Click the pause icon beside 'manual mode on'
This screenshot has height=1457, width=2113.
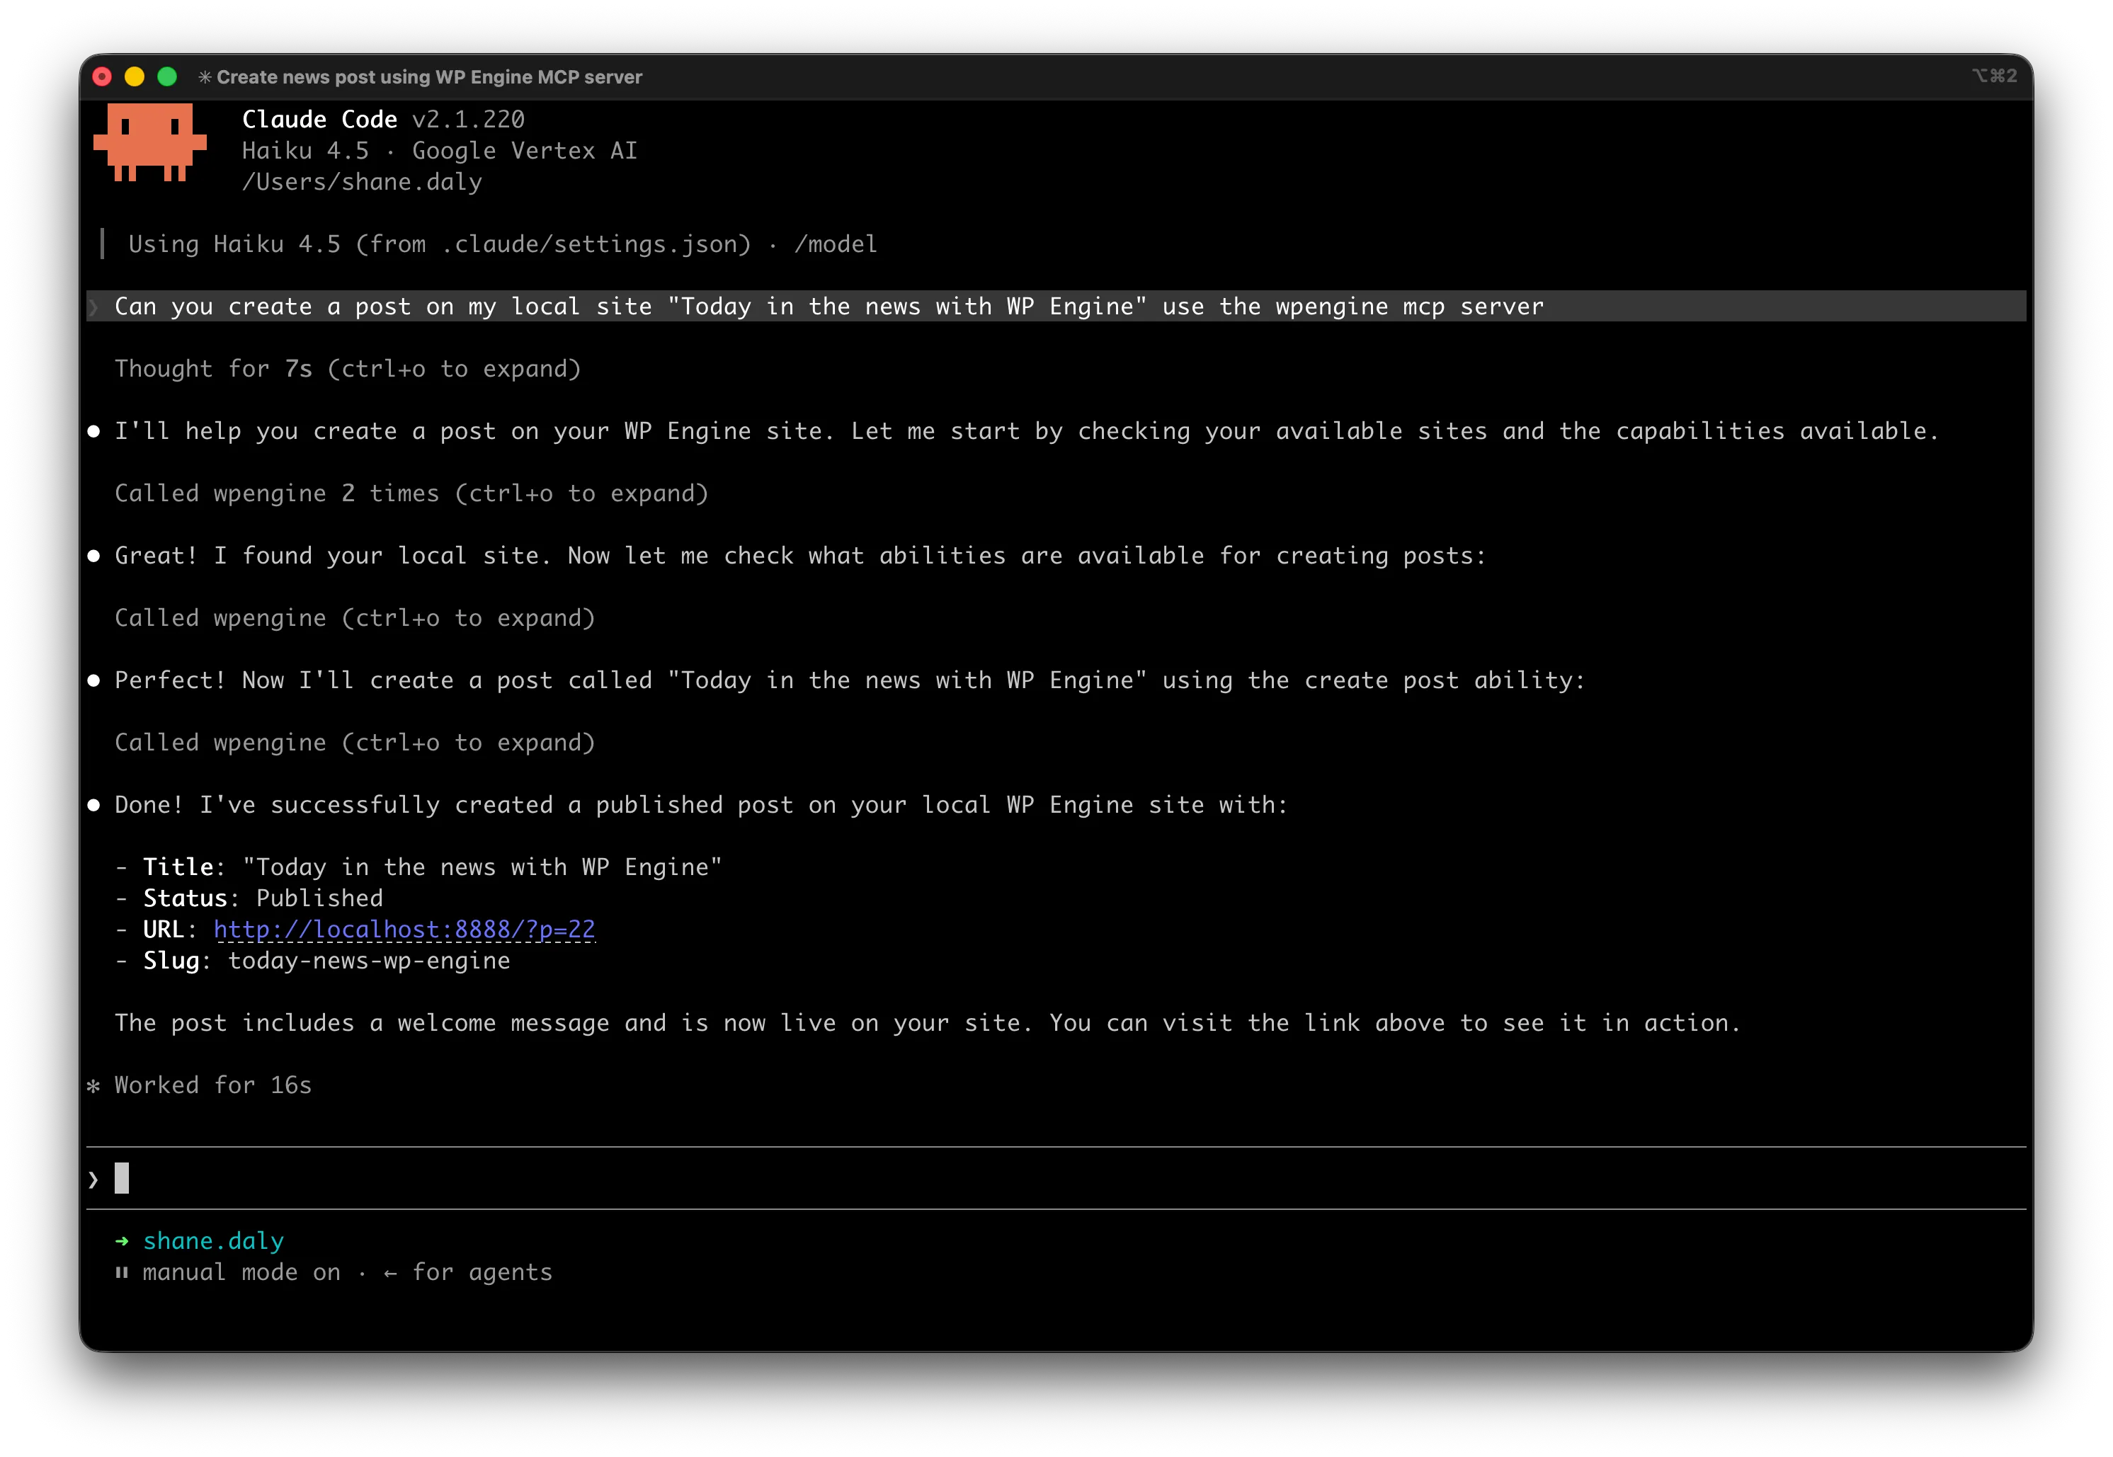[x=122, y=1273]
